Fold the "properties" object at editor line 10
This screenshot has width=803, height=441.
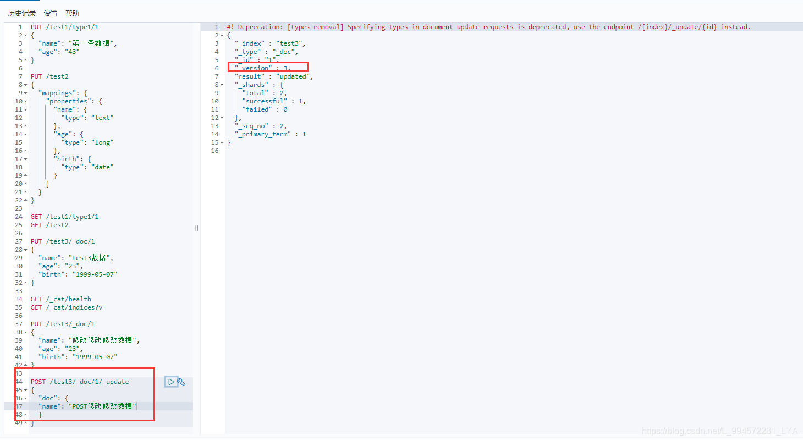point(26,102)
